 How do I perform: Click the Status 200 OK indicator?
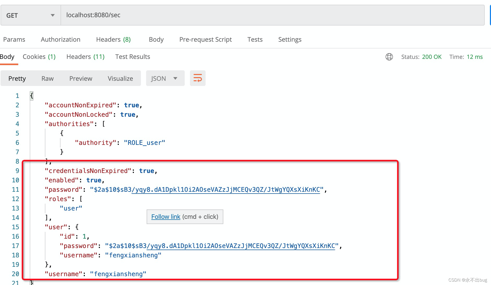pos(422,57)
